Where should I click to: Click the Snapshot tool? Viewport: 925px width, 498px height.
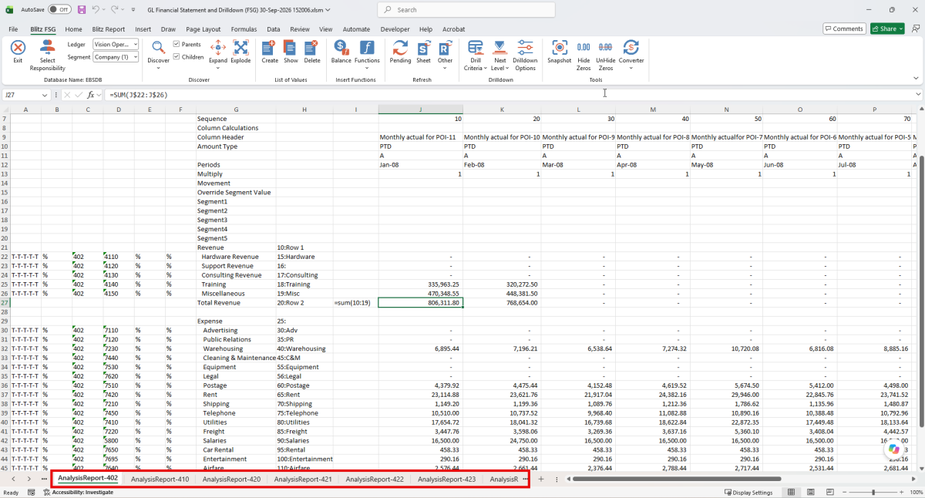[x=559, y=52]
